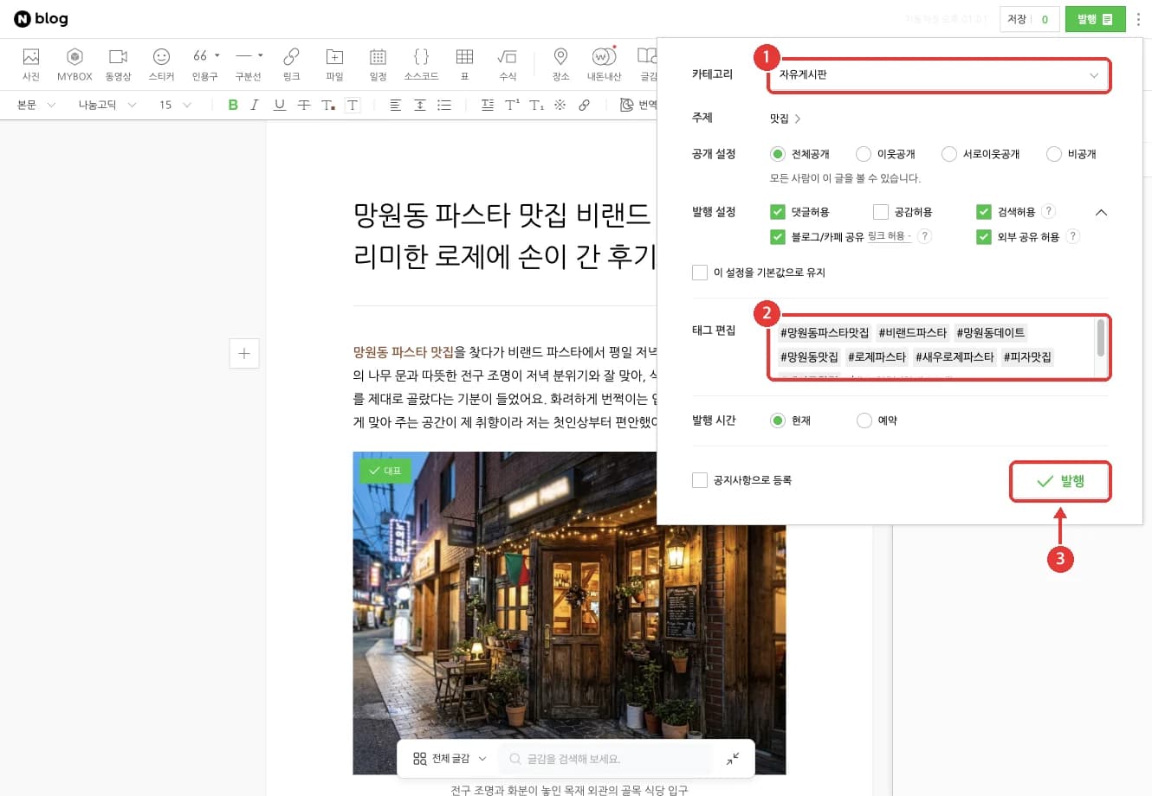Check 공지사항으로 등록 checkbox

(700, 480)
